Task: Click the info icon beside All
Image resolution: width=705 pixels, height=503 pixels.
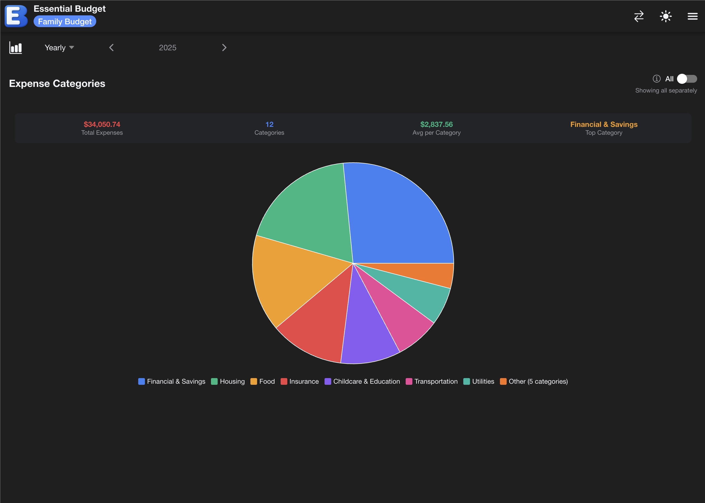Action: point(656,79)
